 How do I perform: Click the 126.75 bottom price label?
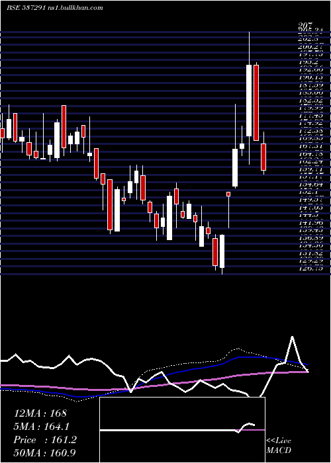(310, 269)
